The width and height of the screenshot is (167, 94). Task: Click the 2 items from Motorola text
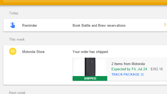pyautogui.click(x=128, y=64)
